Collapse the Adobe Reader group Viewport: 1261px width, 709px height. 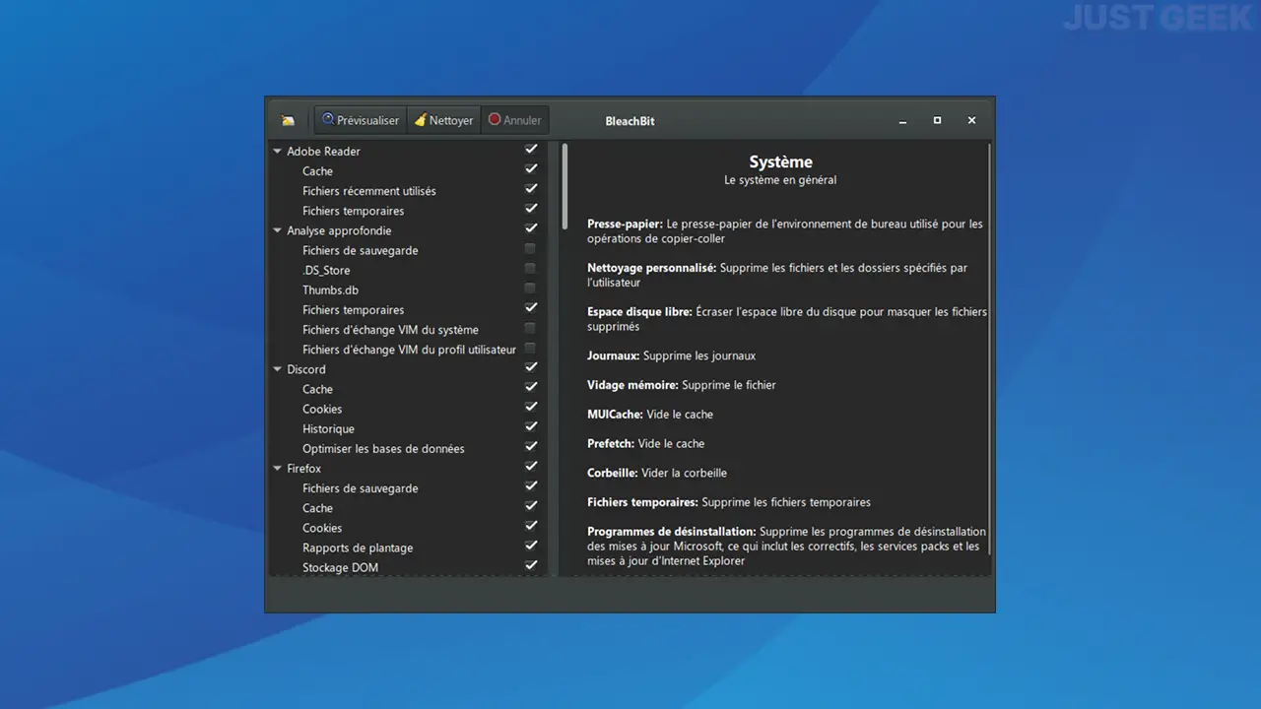[278, 152]
